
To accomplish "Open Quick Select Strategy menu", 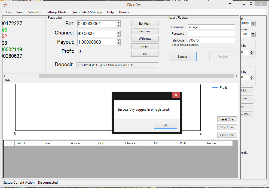I will 87,12.
